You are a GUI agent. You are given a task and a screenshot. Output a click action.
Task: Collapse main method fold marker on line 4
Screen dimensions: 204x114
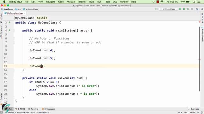(14, 30)
